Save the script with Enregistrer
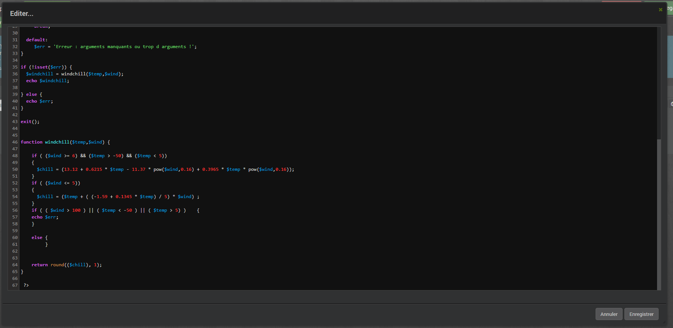This screenshot has width=673, height=328. pos(642,314)
